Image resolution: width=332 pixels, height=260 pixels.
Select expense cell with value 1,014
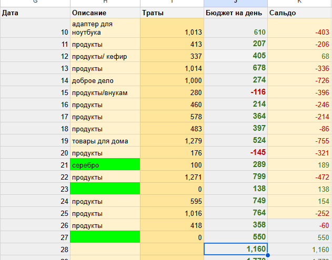click(172, 68)
